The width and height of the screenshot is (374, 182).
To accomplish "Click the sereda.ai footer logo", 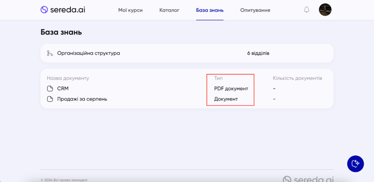I will [x=308, y=179].
